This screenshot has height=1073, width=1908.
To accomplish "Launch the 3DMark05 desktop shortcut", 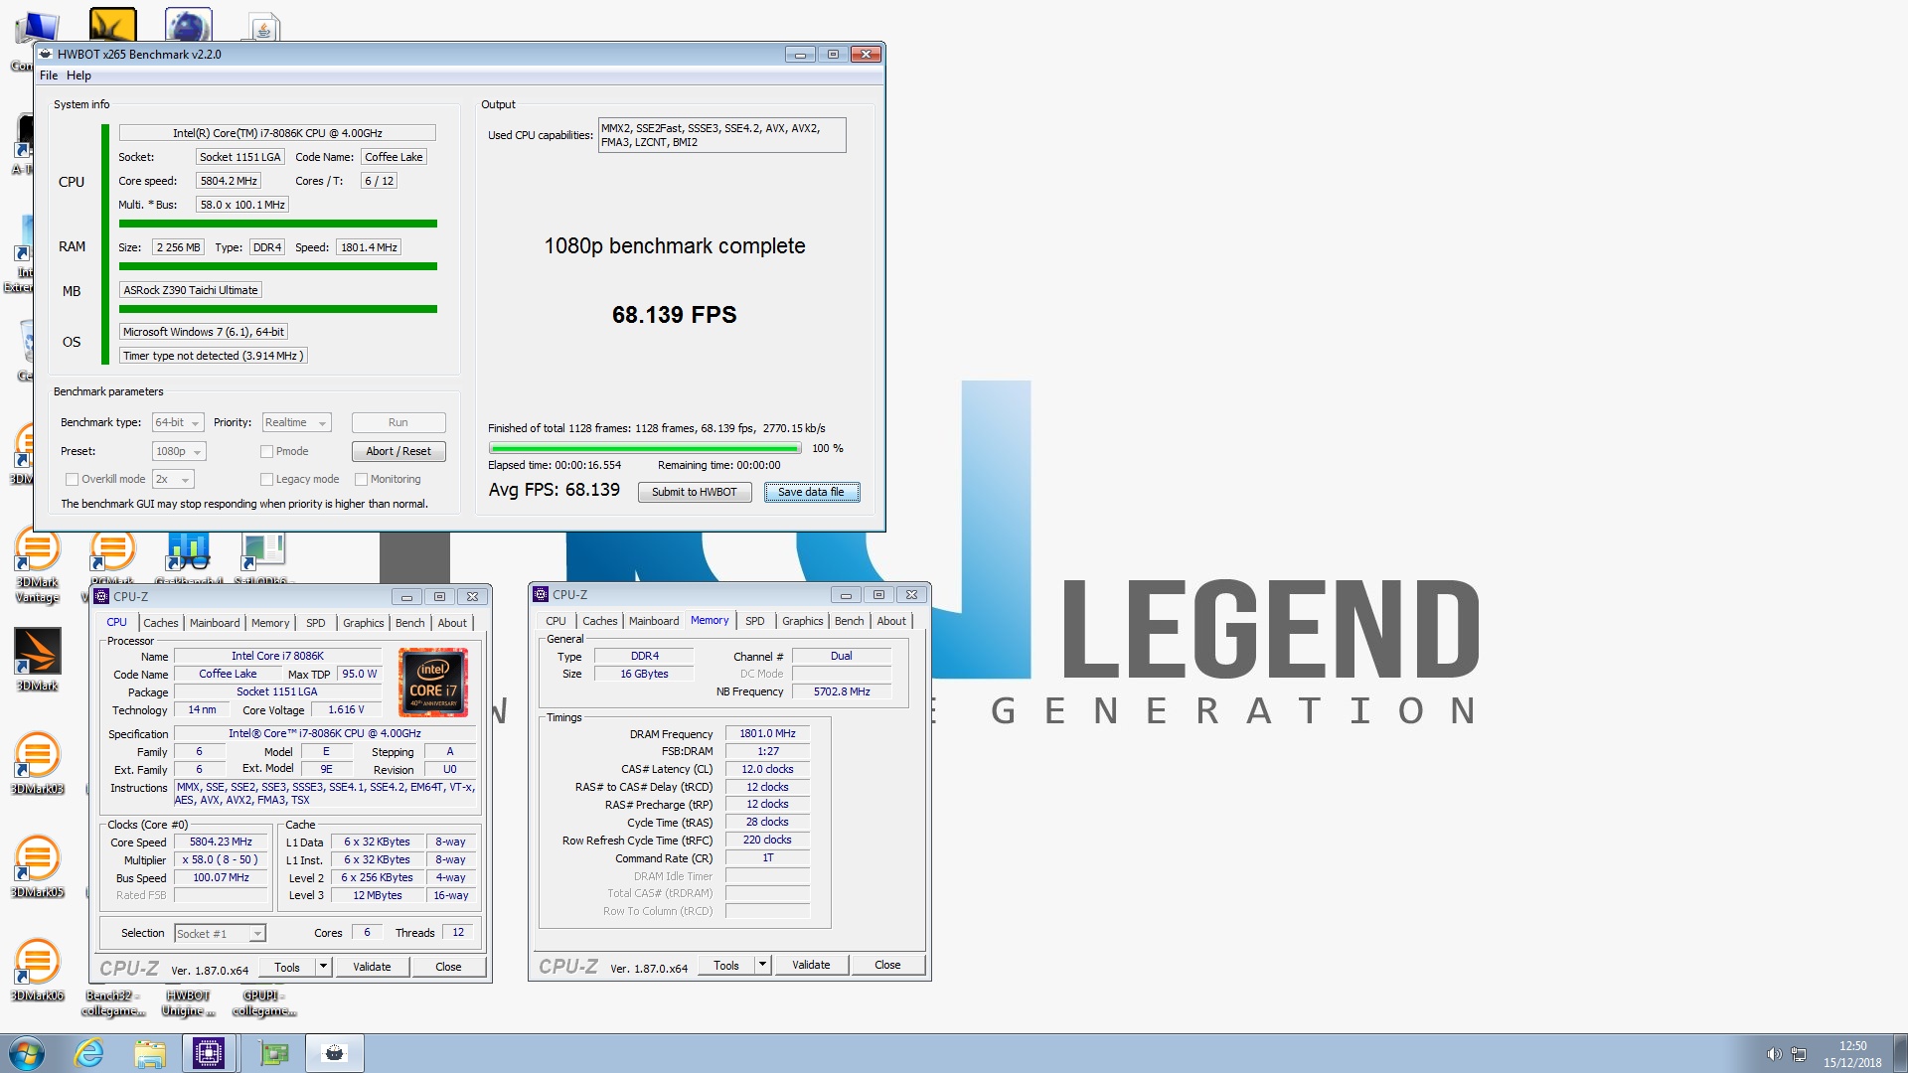I will coord(37,866).
